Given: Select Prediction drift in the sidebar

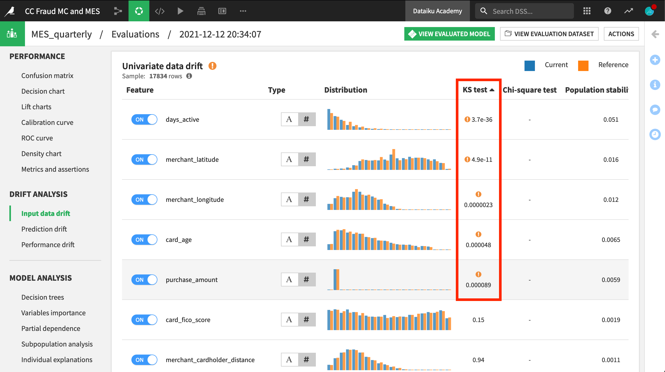Looking at the screenshot, I should coord(44,229).
